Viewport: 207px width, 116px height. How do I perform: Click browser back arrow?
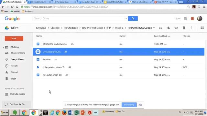3,7
